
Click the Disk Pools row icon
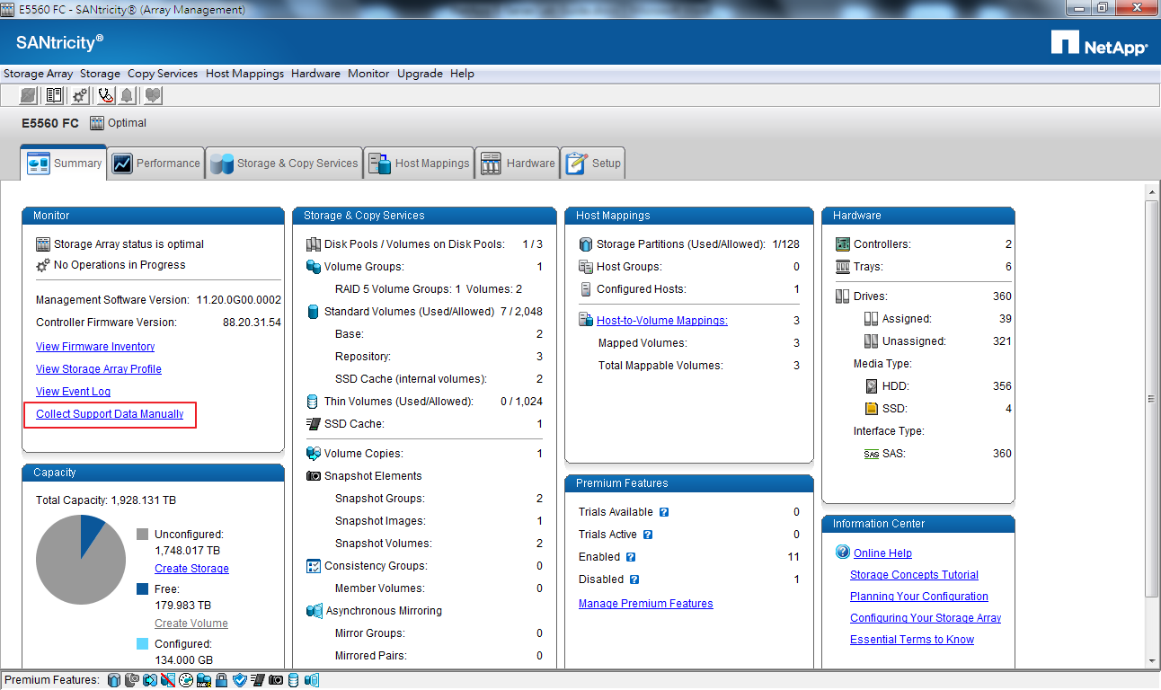pyautogui.click(x=314, y=244)
